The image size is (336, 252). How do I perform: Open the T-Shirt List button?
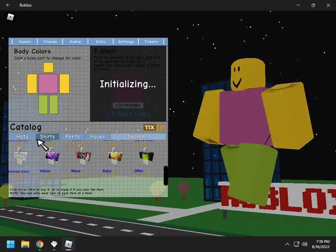128,114
